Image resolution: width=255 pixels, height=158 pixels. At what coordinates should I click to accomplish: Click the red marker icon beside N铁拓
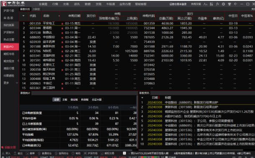pos(62,51)
